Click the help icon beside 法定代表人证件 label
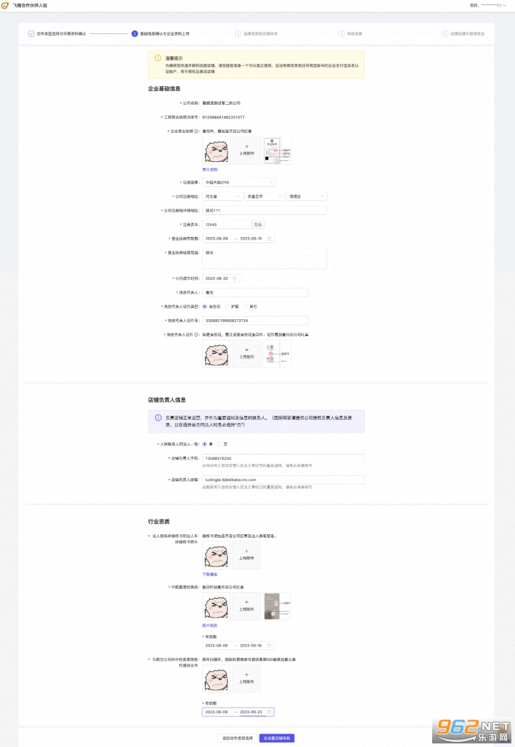Image resolution: width=515 pixels, height=747 pixels. [197, 335]
